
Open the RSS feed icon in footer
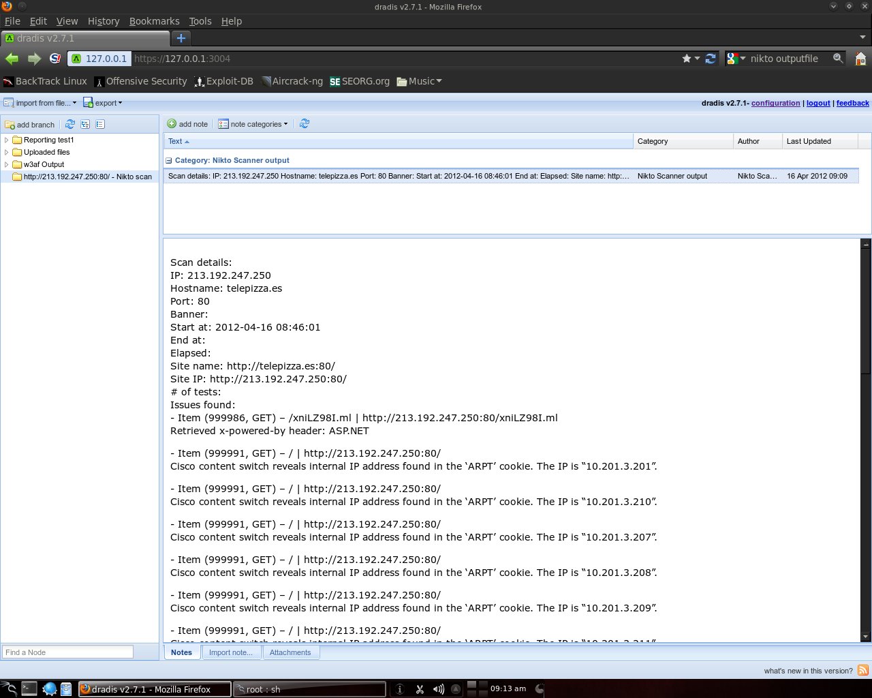862,670
